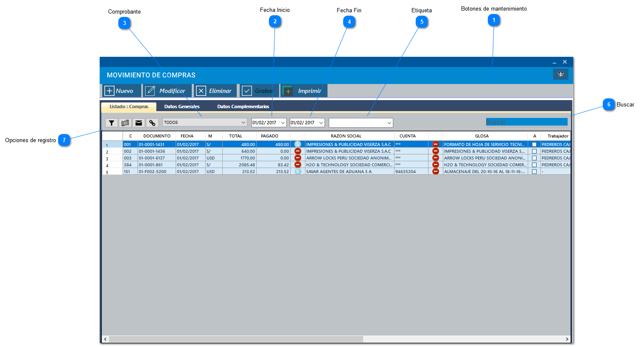Viewport: 641px width, 347px height.
Task: Open the end date picker dropdown
Action: click(321, 123)
